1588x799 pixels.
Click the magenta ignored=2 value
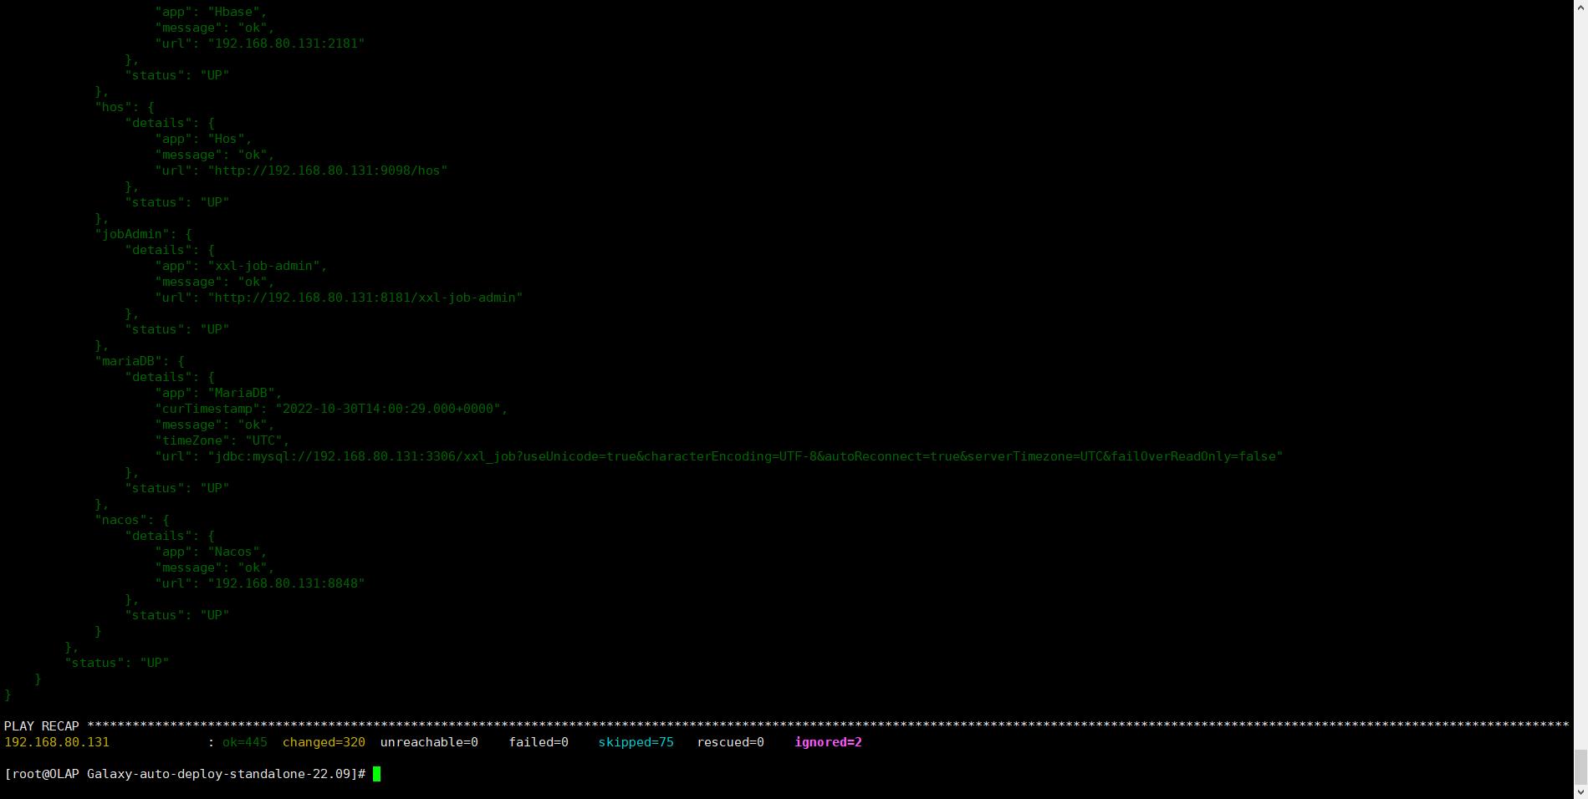coord(828,742)
